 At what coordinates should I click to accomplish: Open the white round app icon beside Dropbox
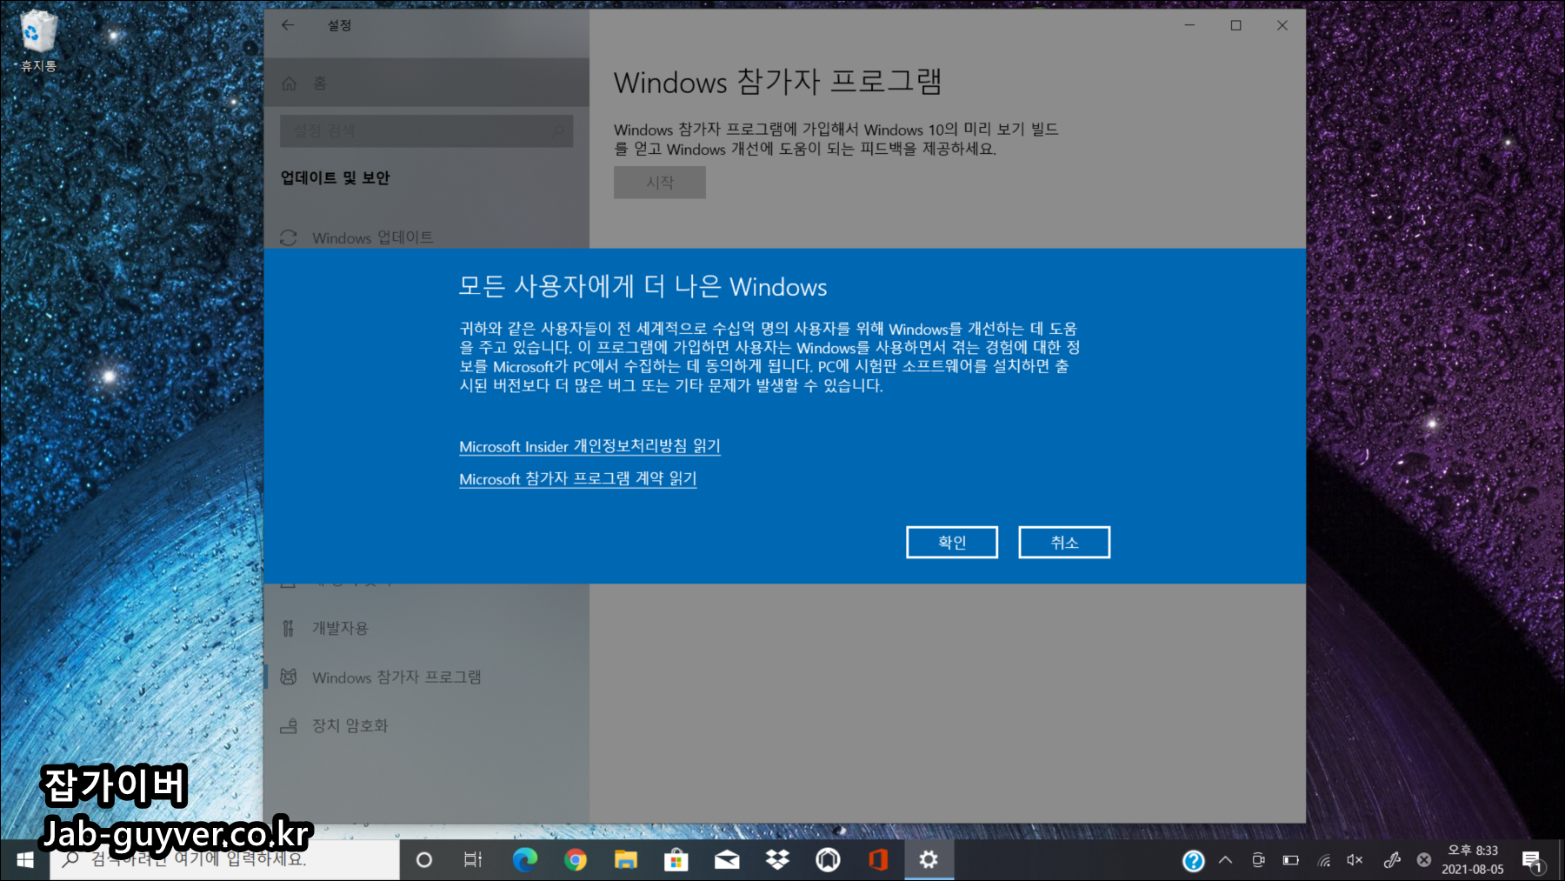[x=828, y=860]
